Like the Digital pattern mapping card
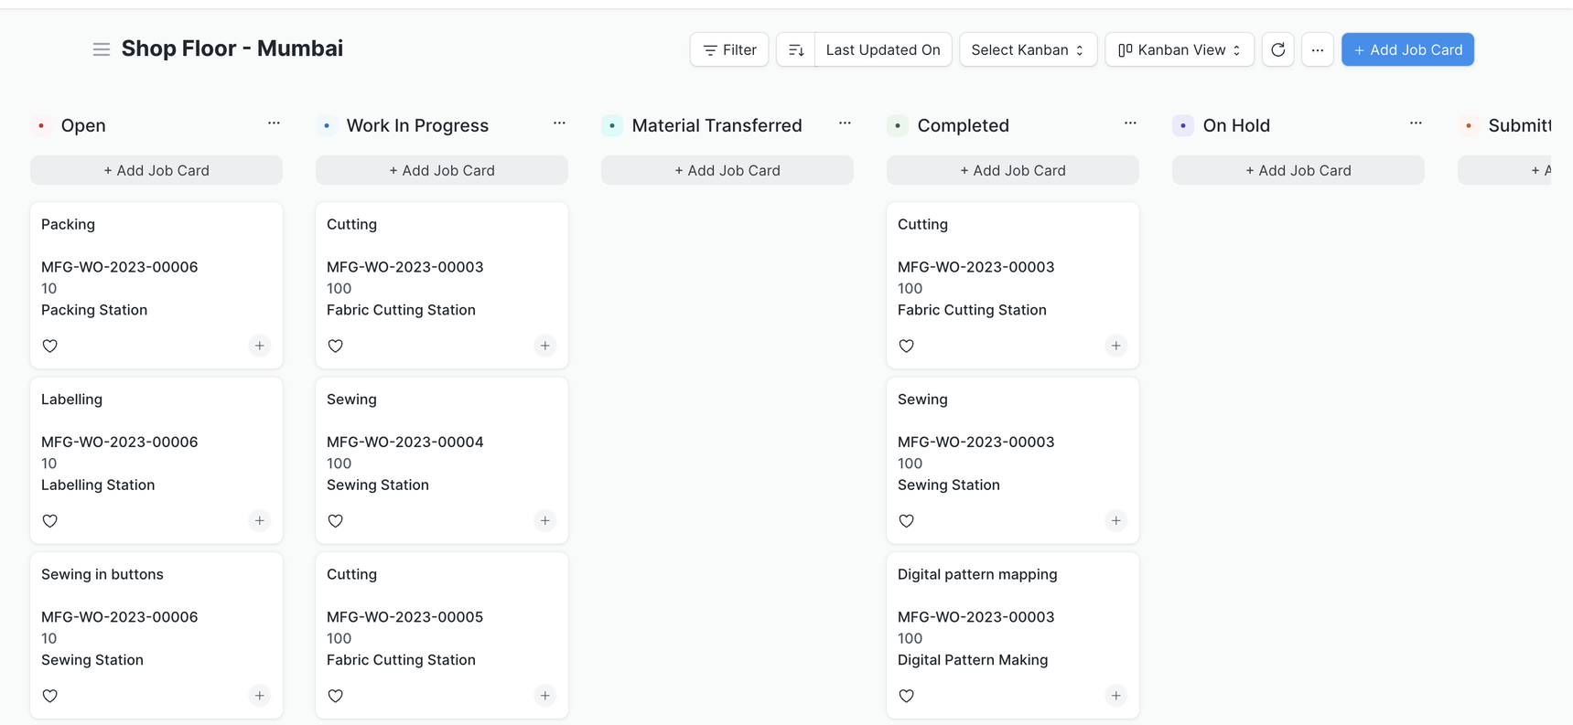The width and height of the screenshot is (1573, 725). click(x=907, y=696)
